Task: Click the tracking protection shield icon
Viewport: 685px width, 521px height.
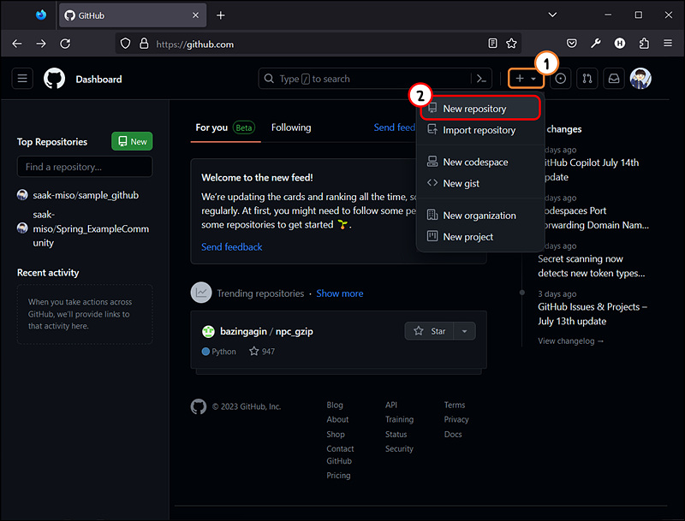Action: (x=125, y=44)
